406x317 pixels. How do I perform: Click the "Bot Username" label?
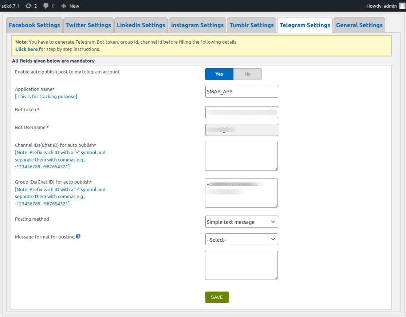pyautogui.click(x=30, y=128)
